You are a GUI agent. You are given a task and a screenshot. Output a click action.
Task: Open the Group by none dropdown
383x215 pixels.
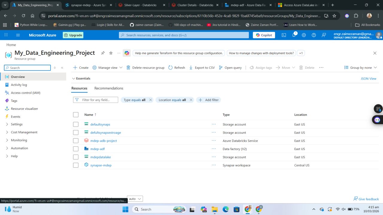361,68
